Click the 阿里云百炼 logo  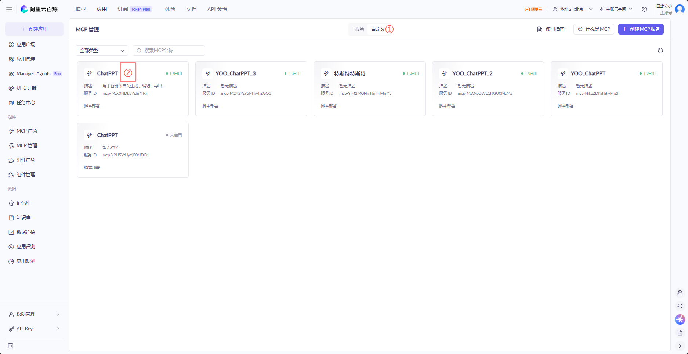39,9
